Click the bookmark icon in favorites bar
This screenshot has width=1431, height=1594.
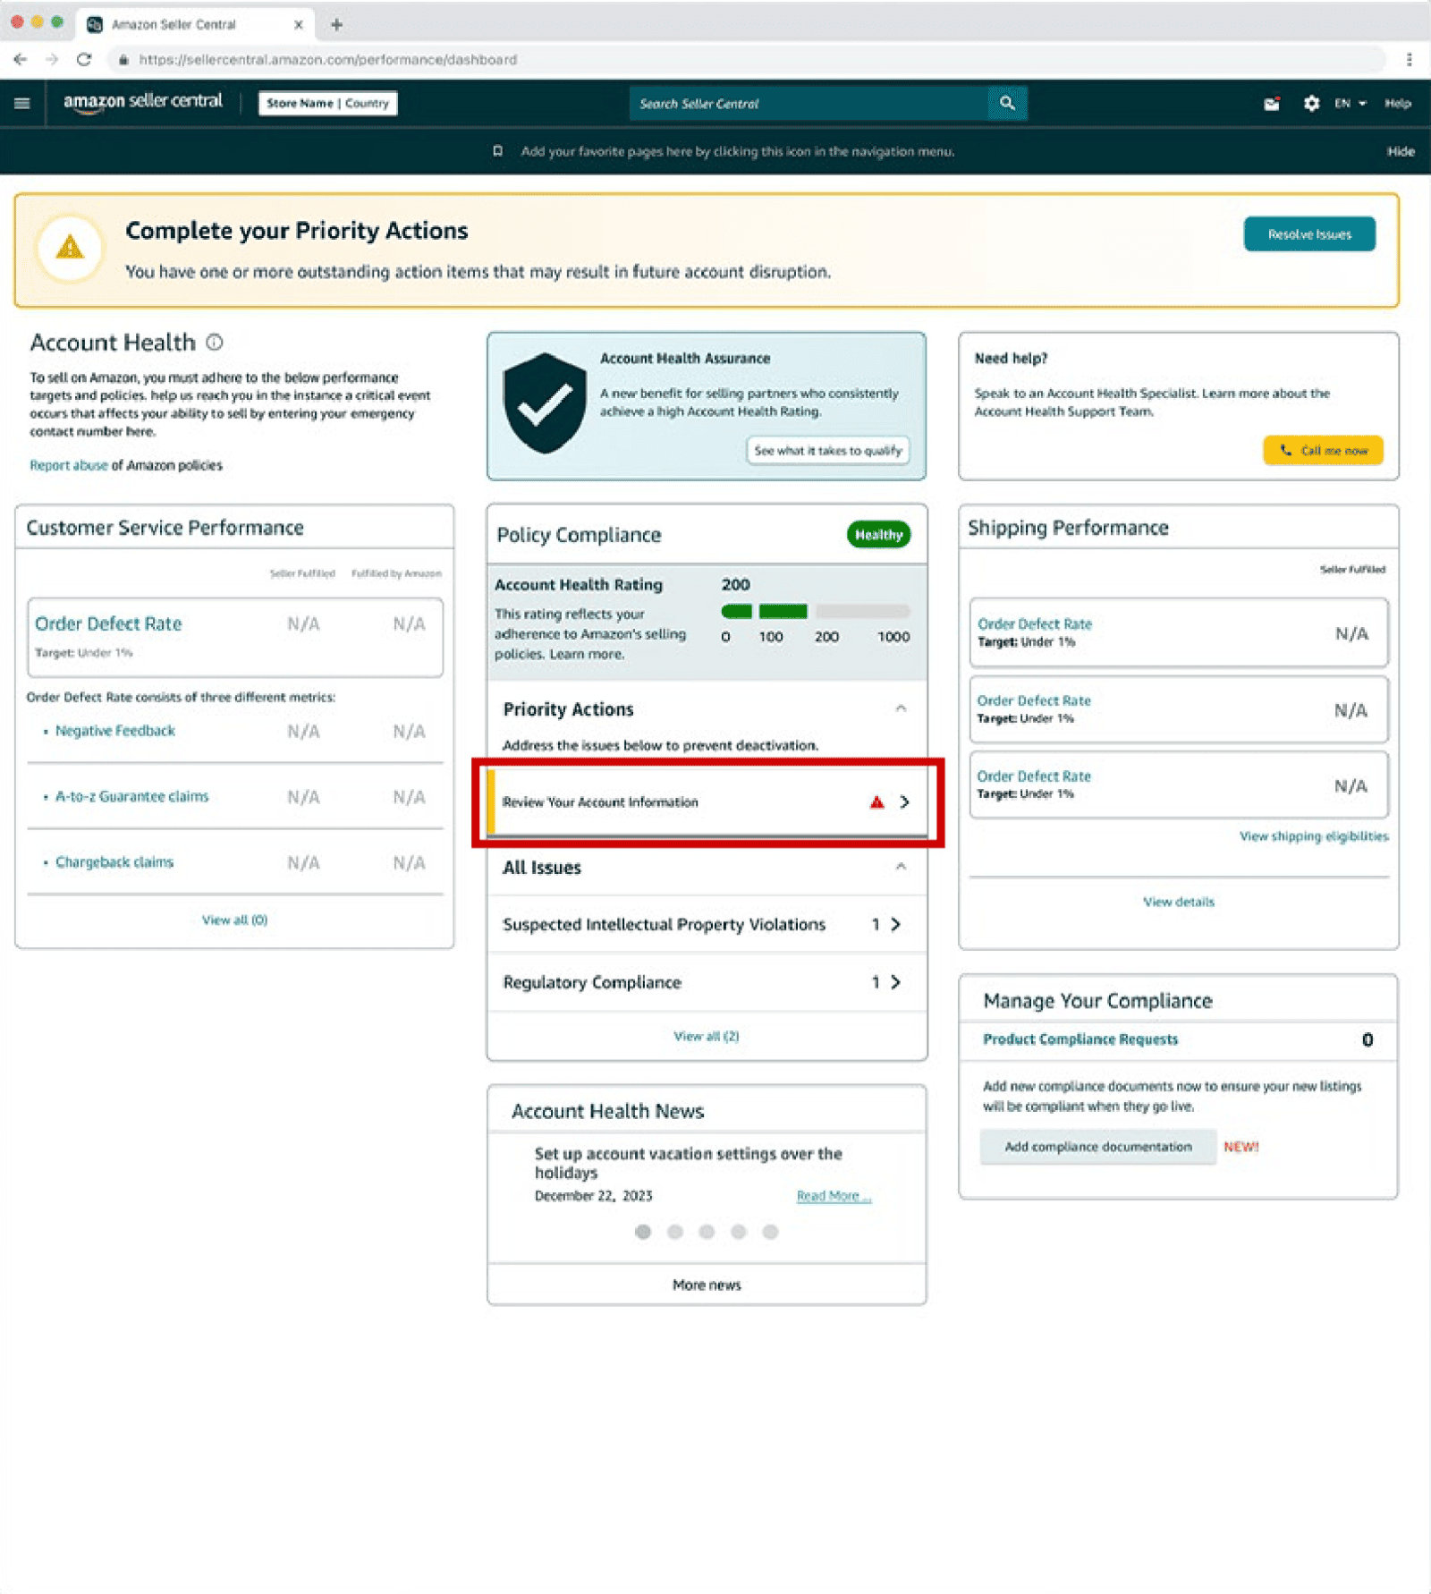point(497,151)
